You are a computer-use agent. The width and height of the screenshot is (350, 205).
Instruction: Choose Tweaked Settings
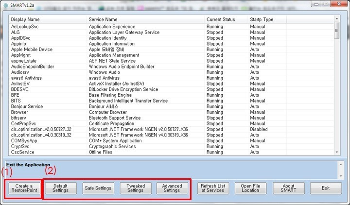pyautogui.click(x=136, y=188)
